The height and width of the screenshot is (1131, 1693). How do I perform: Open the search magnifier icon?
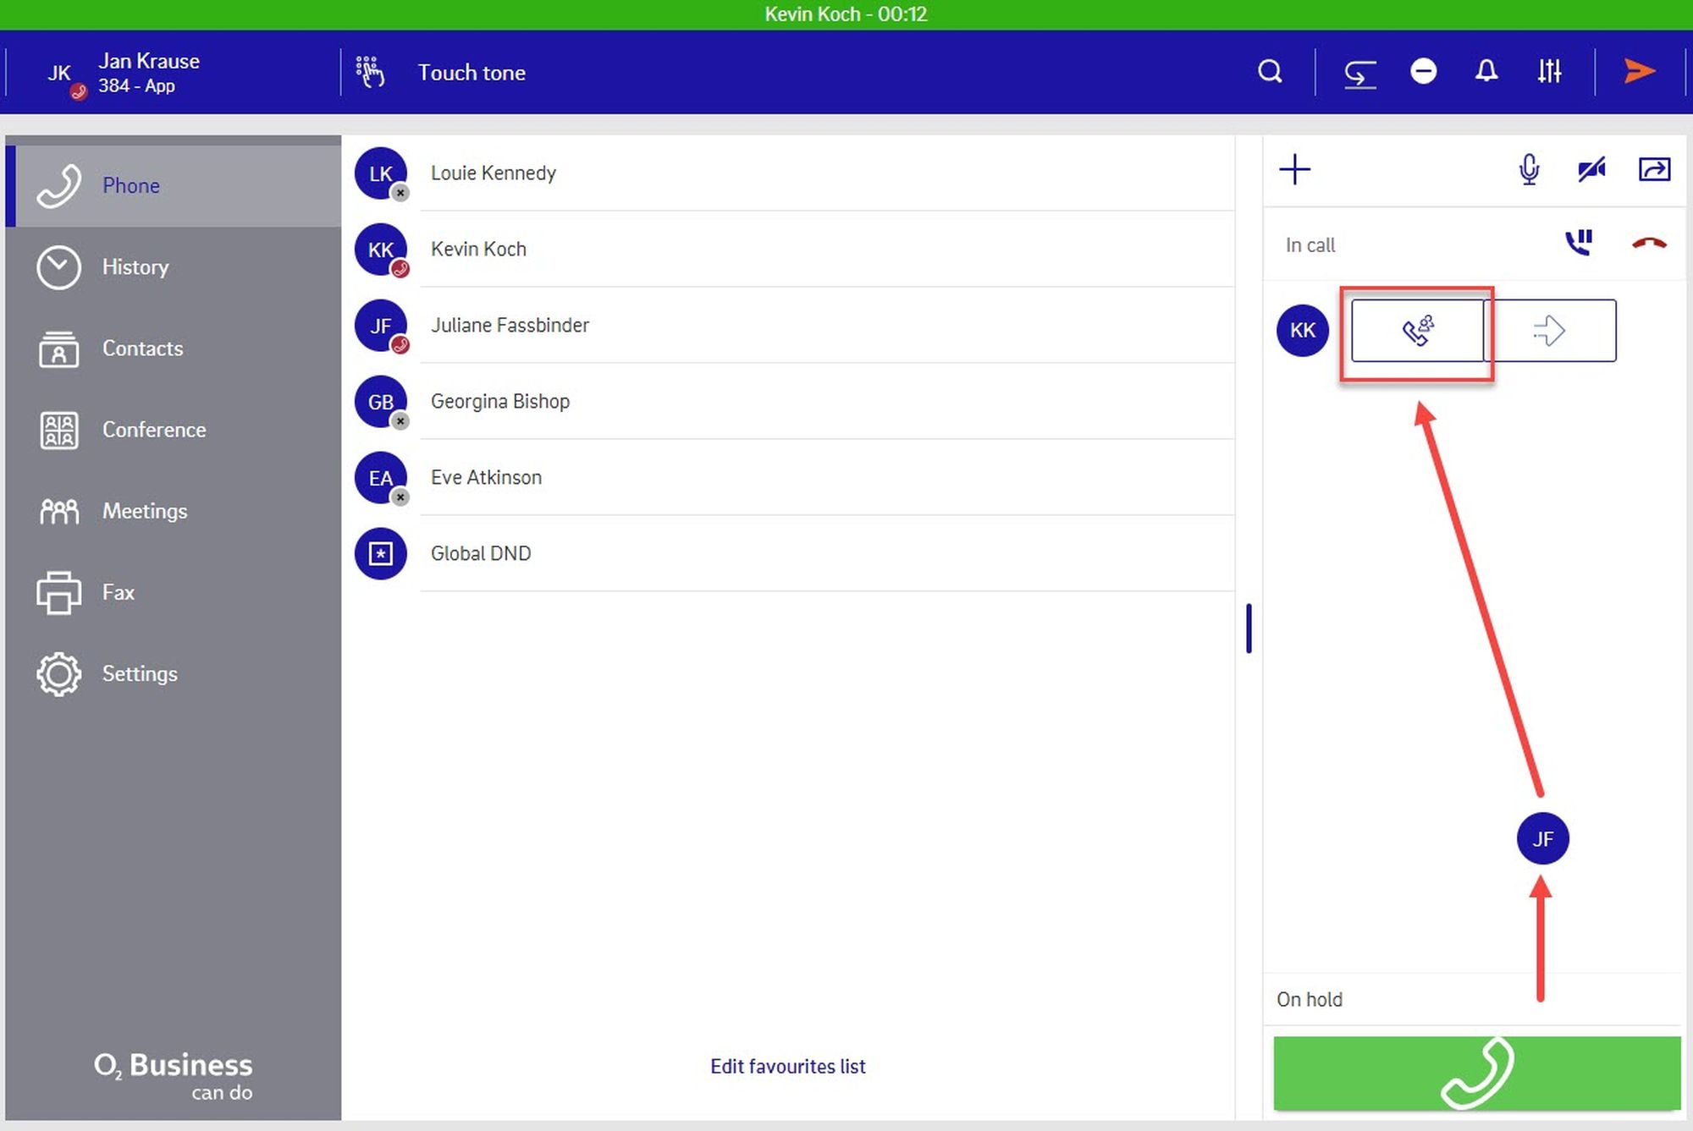click(1269, 72)
